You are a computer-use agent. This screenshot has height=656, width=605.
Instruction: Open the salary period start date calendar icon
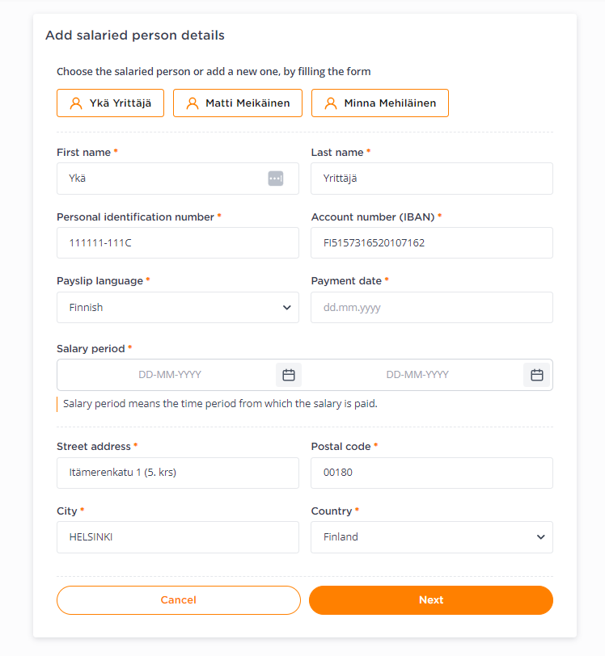click(x=289, y=375)
